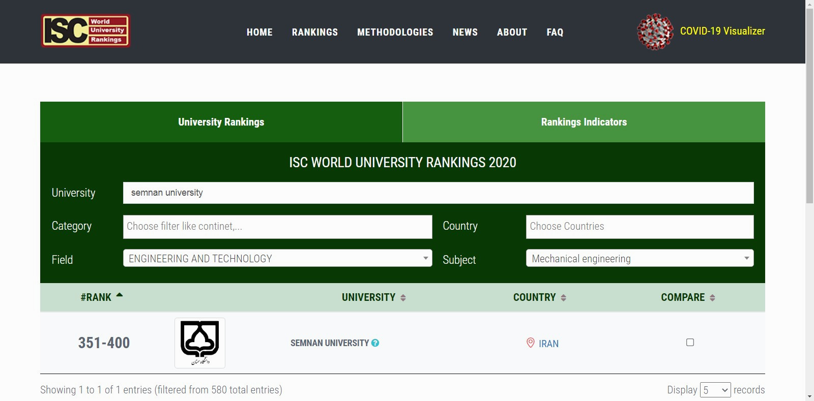Open the FAQ menu item
814x401 pixels.
tap(555, 32)
